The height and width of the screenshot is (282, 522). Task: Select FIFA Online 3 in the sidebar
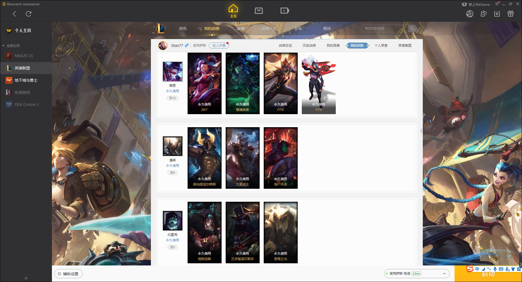pyautogui.click(x=26, y=105)
